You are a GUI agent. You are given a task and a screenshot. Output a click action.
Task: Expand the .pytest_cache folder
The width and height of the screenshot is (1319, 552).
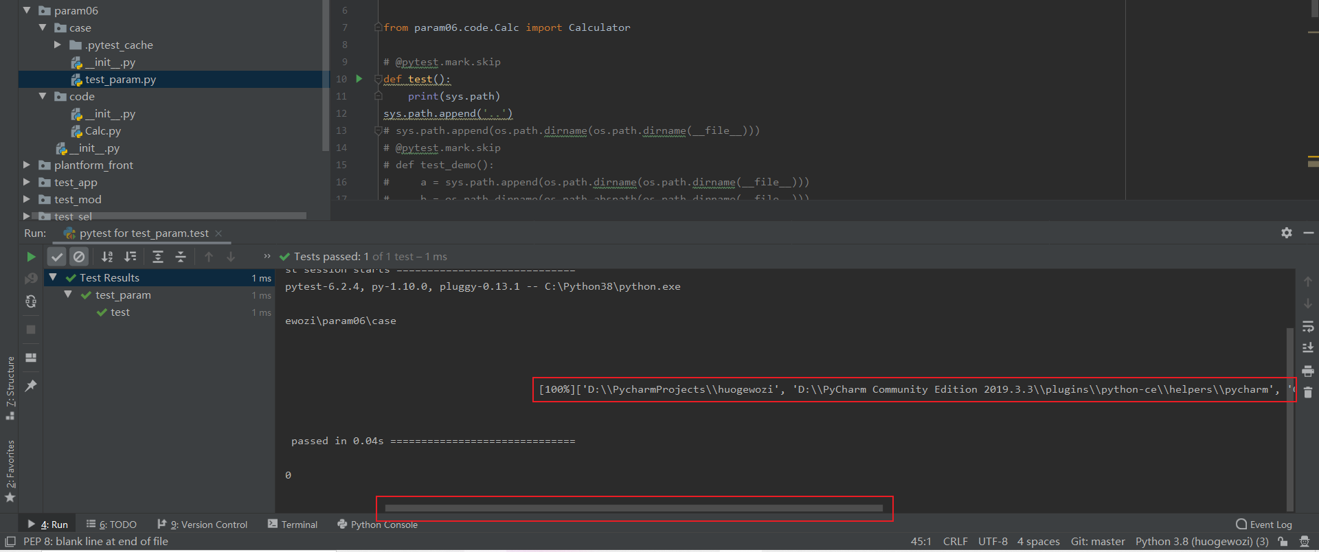coord(58,45)
